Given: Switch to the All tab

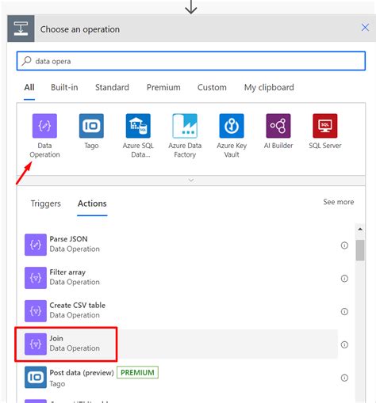Looking at the screenshot, I should pyautogui.click(x=29, y=87).
